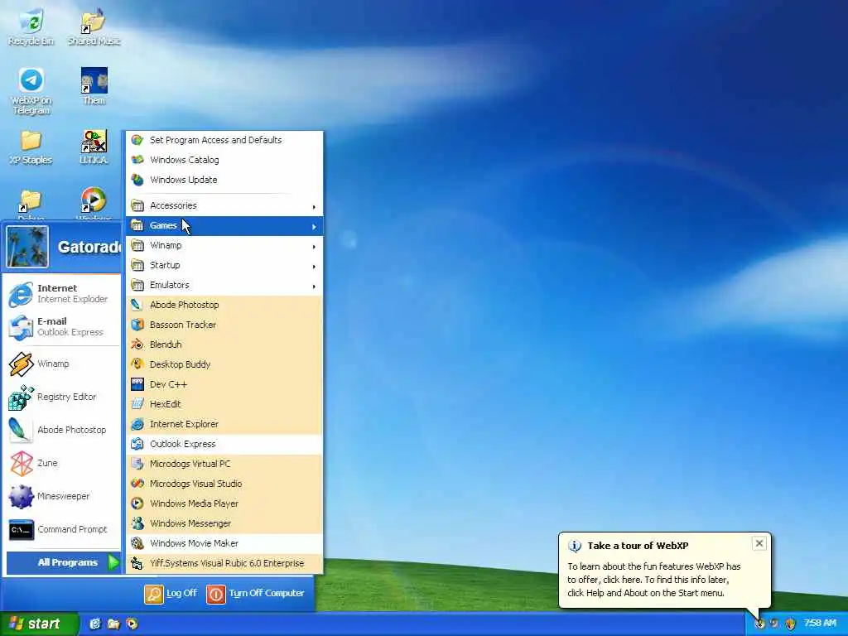848x636 pixels.
Task: Open the Shared Music desktop shortcut
Action: point(94,27)
